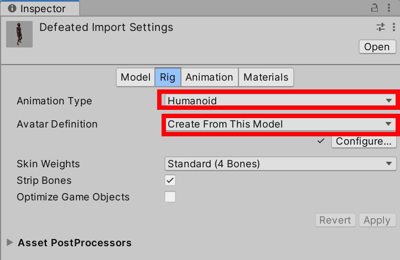Click the Open button

[377, 47]
